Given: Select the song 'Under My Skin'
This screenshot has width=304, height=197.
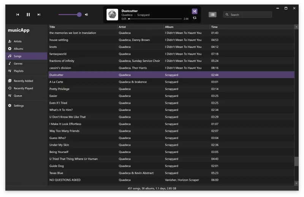Looking at the screenshot, I should (x=171, y=145).
